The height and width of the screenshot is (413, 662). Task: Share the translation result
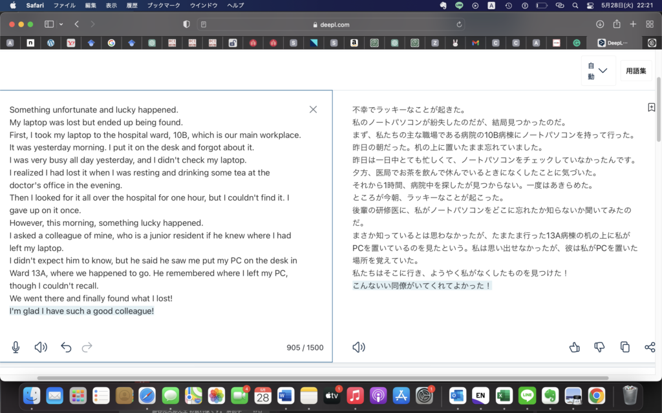(x=650, y=347)
